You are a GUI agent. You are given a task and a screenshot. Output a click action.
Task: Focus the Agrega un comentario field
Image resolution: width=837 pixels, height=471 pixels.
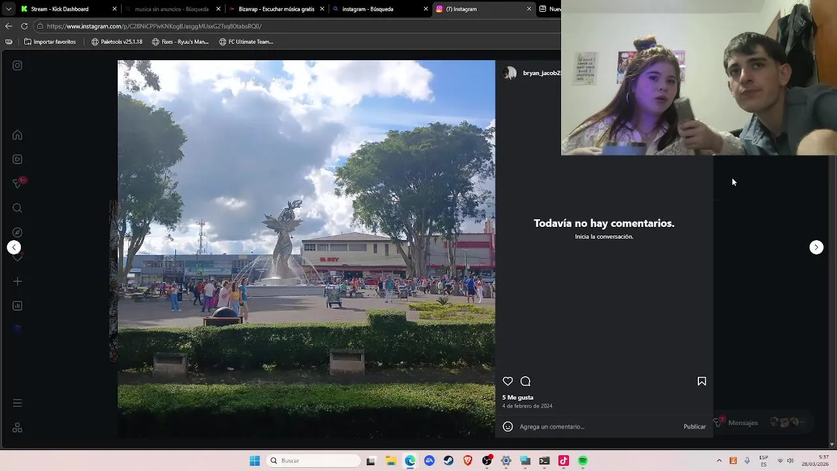[598, 427]
